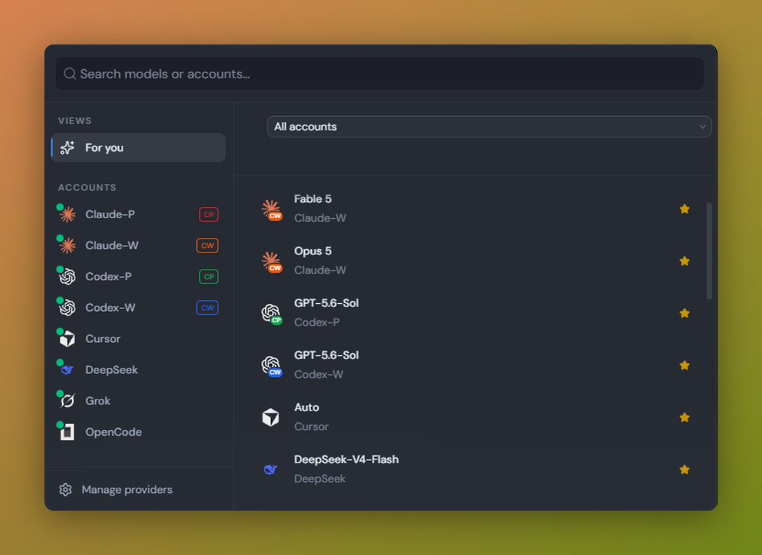Image resolution: width=762 pixels, height=555 pixels.
Task: Select the Codex-W account in sidebar
Action: pos(138,308)
